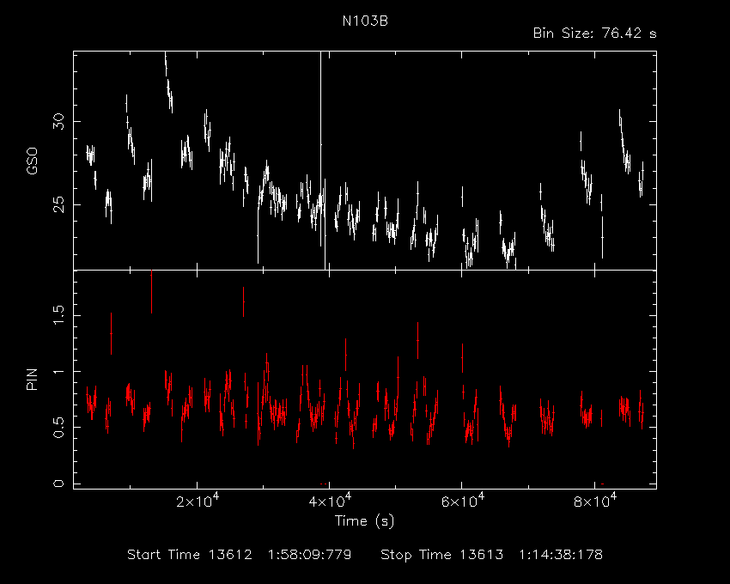Click the 2×10^4 time tick label
The height and width of the screenshot is (584, 730).
(x=198, y=501)
